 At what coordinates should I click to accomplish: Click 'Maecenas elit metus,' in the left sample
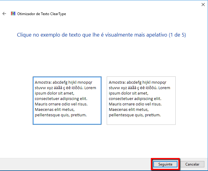[54, 109]
